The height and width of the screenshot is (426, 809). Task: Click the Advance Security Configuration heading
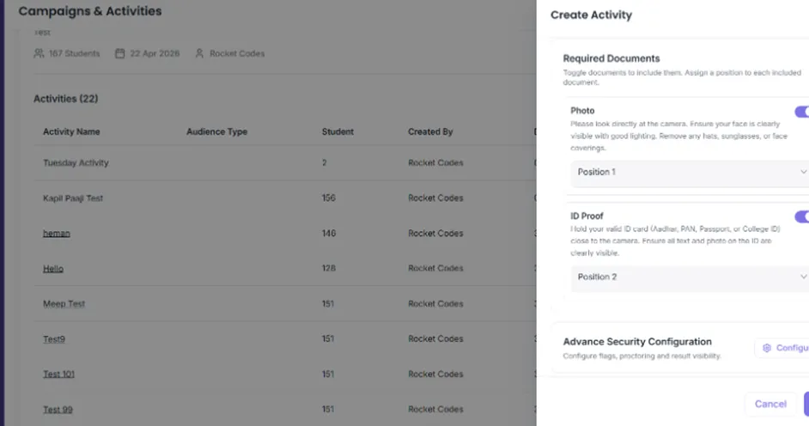(x=637, y=342)
